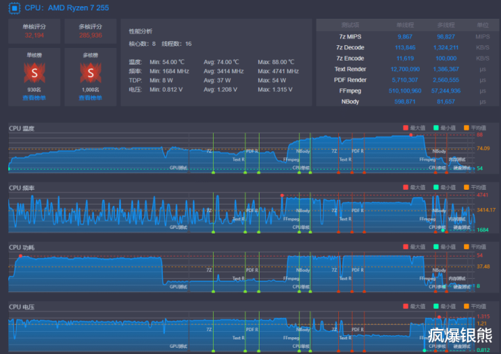
Task: Click the red peak dot on CPU 温度 curve
Action: coord(411,135)
